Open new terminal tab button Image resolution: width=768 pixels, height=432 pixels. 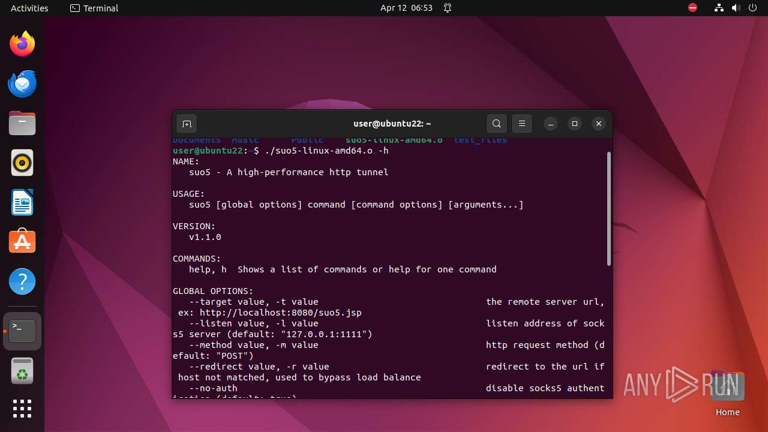[x=187, y=124]
